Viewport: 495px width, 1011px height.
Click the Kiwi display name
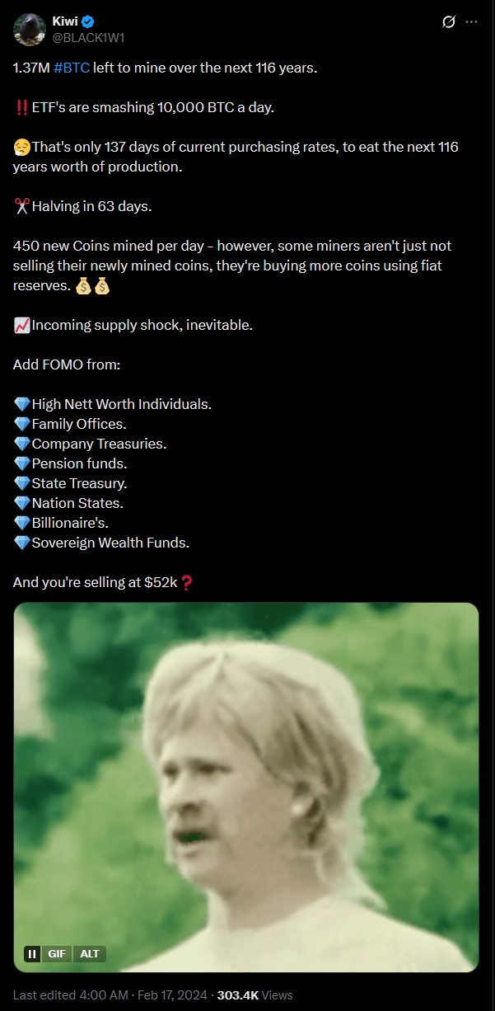tap(65, 21)
